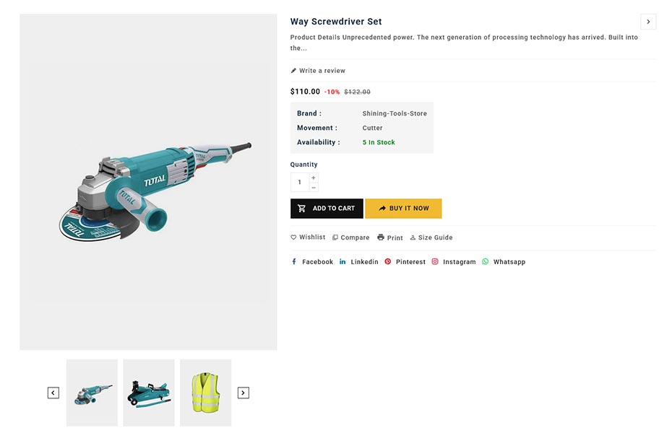672x433 pixels.
Task: Share product on Facebook
Action: (x=312, y=262)
